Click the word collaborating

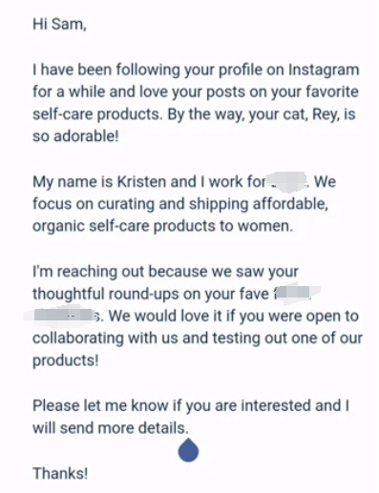coord(78,339)
